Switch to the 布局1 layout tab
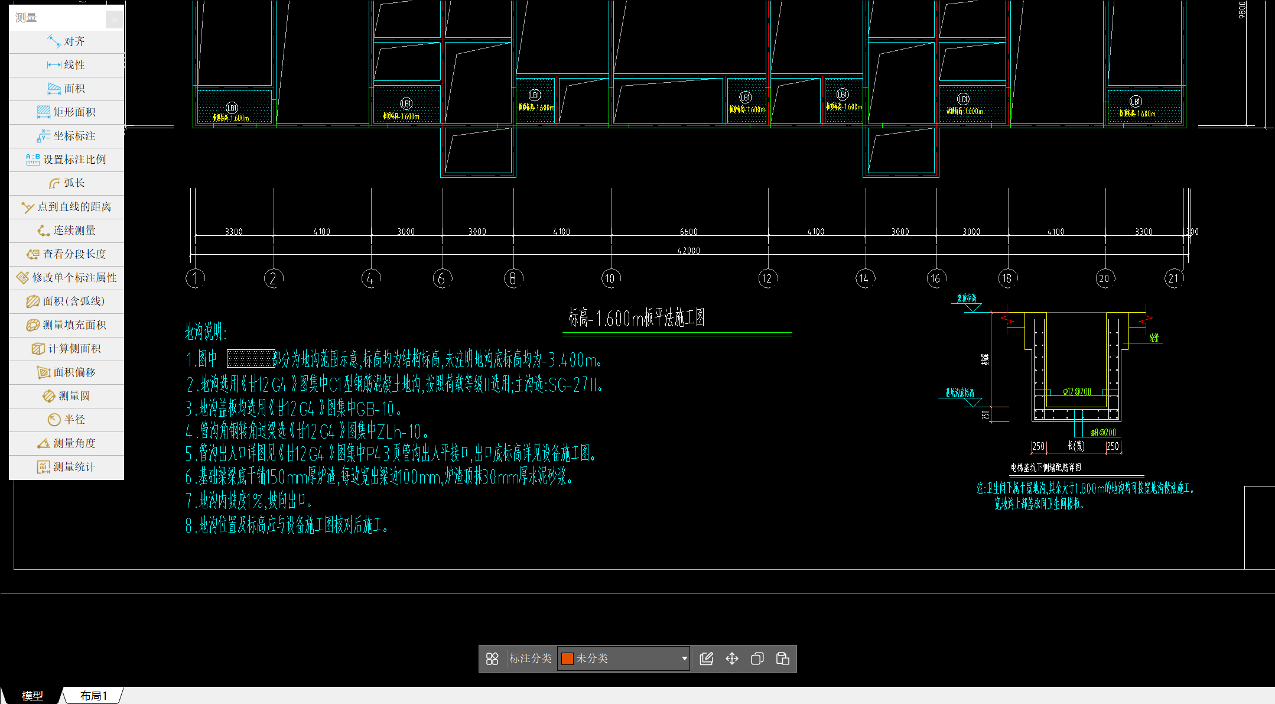The image size is (1275, 704). [93, 696]
